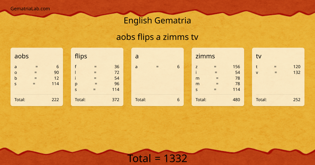This screenshot has height=165, width=315.
Task: Click the value 96 for letter p
Action: [117, 84]
